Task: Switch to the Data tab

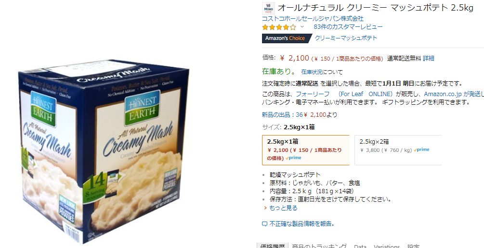Action: (360, 246)
